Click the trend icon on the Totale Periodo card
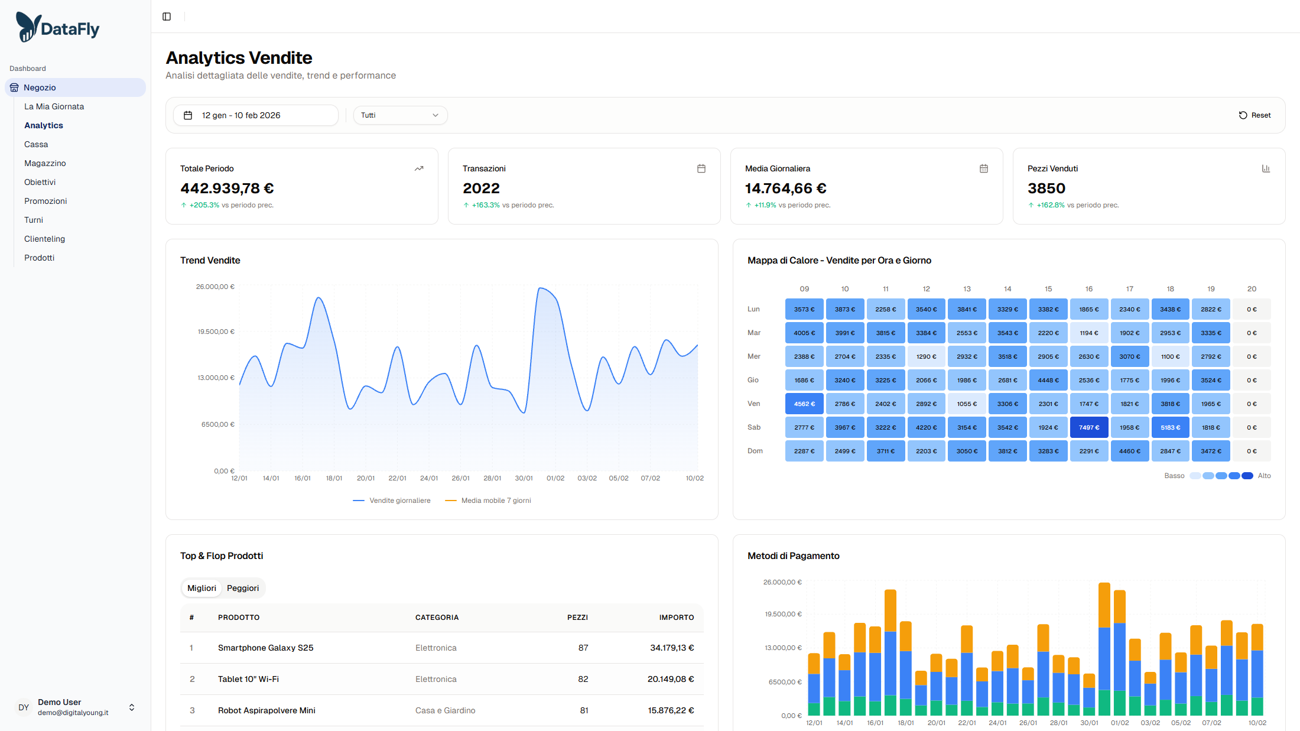This screenshot has width=1300, height=731. click(x=418, y=168)
